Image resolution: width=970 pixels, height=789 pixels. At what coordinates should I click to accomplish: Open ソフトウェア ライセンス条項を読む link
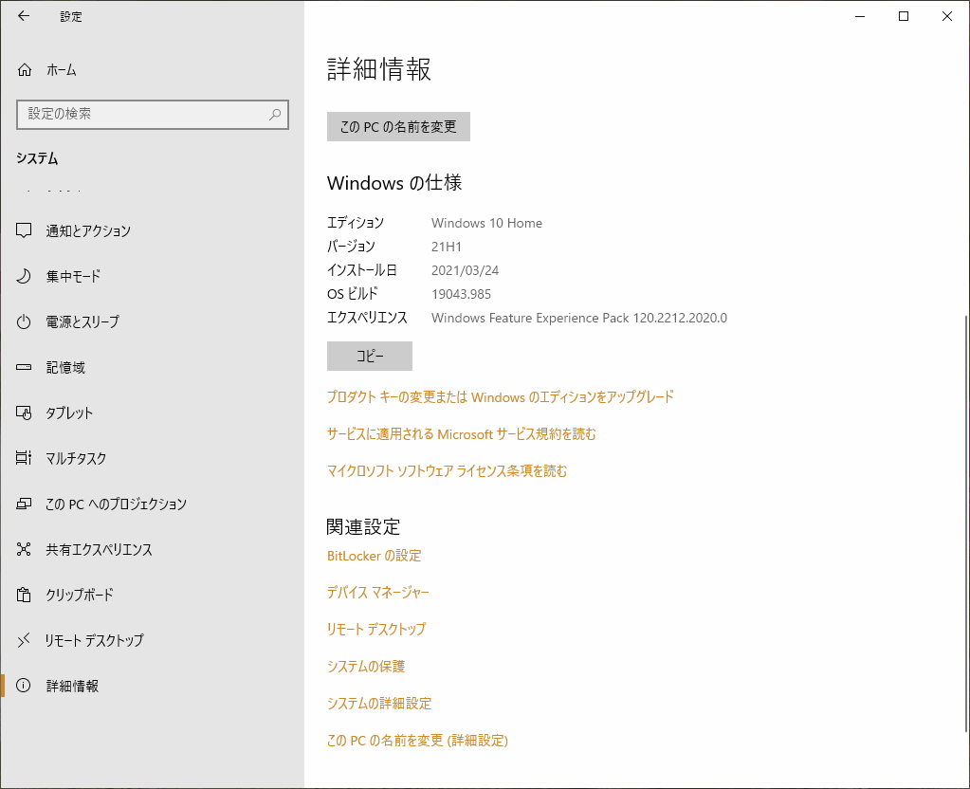[x=447, y=471]
